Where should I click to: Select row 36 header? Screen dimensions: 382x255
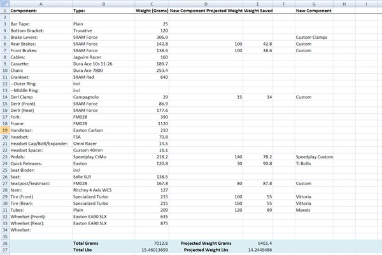4,243
